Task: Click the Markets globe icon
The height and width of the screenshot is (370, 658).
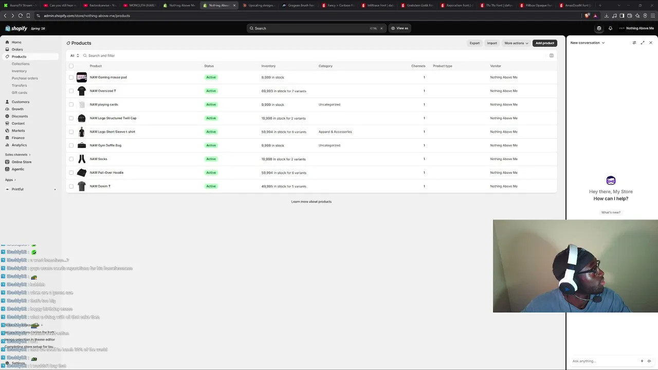Action: [7, 131]
